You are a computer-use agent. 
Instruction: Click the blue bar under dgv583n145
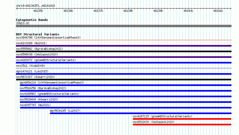(x=141, y=113)
